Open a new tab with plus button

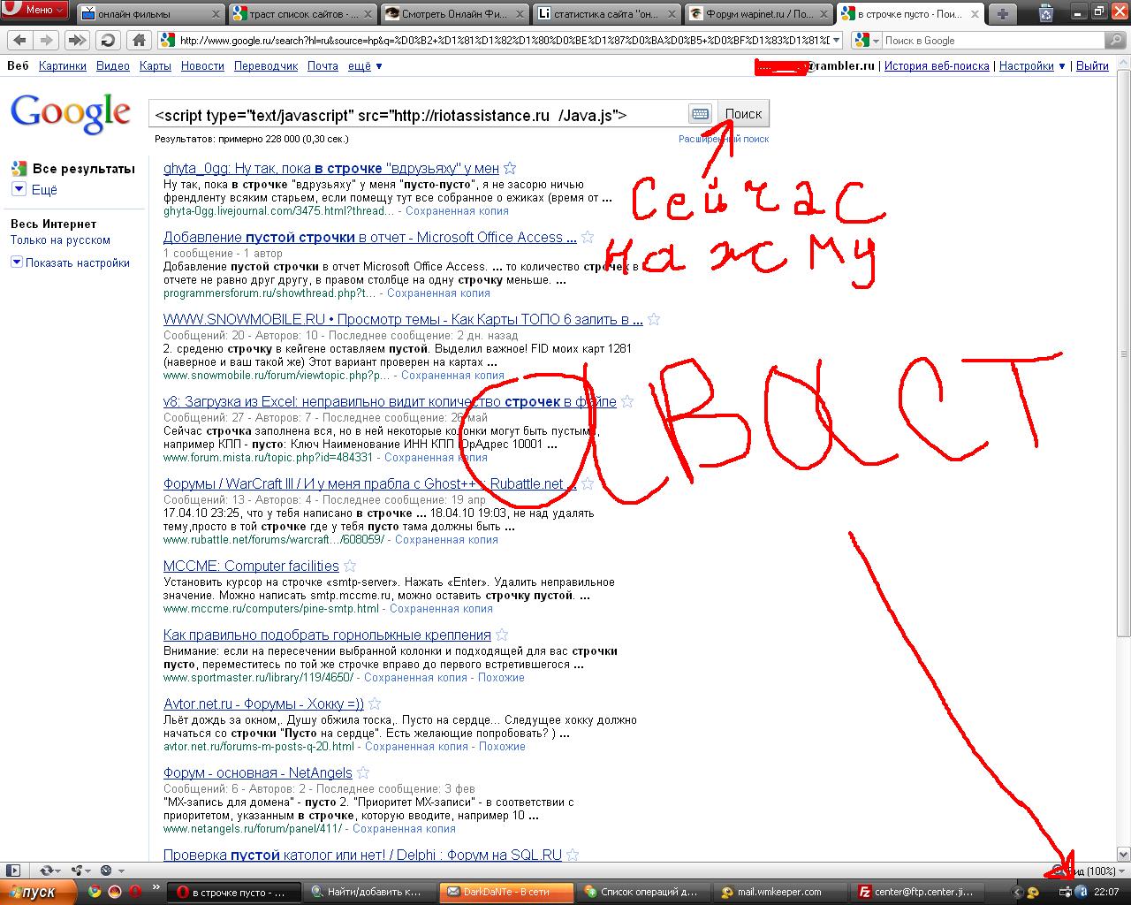tap(1003, 13)
